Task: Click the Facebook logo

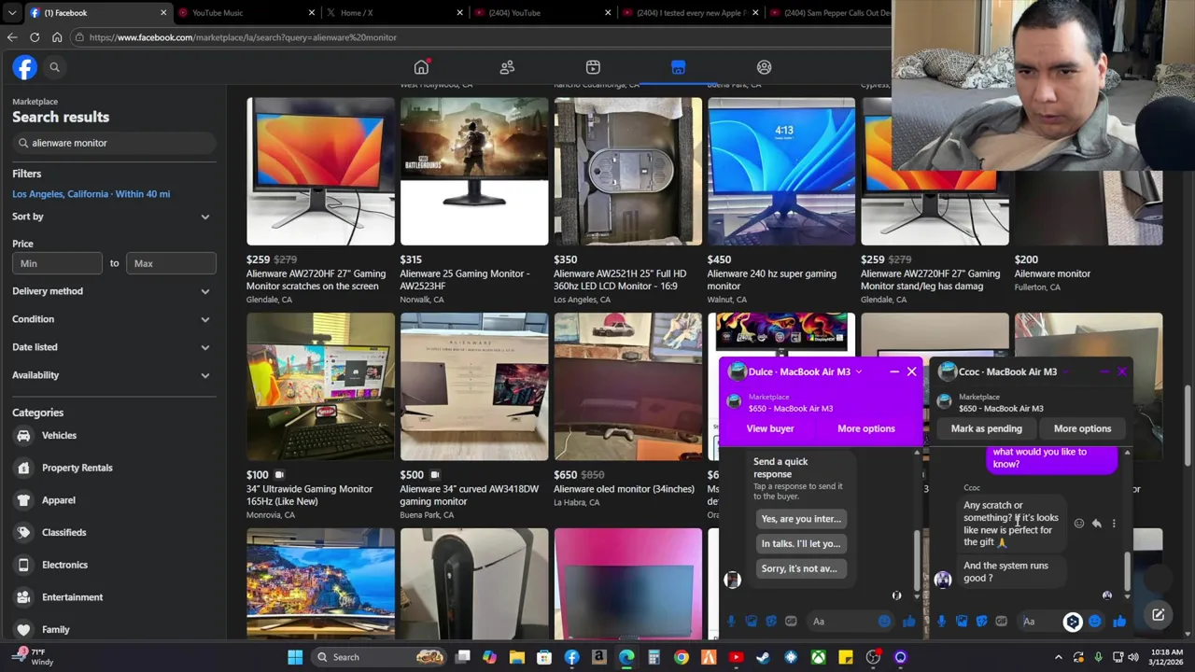Action: point(24,67)
